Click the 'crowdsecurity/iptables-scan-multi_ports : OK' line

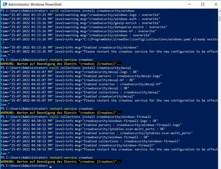click(x=84, y=129)
